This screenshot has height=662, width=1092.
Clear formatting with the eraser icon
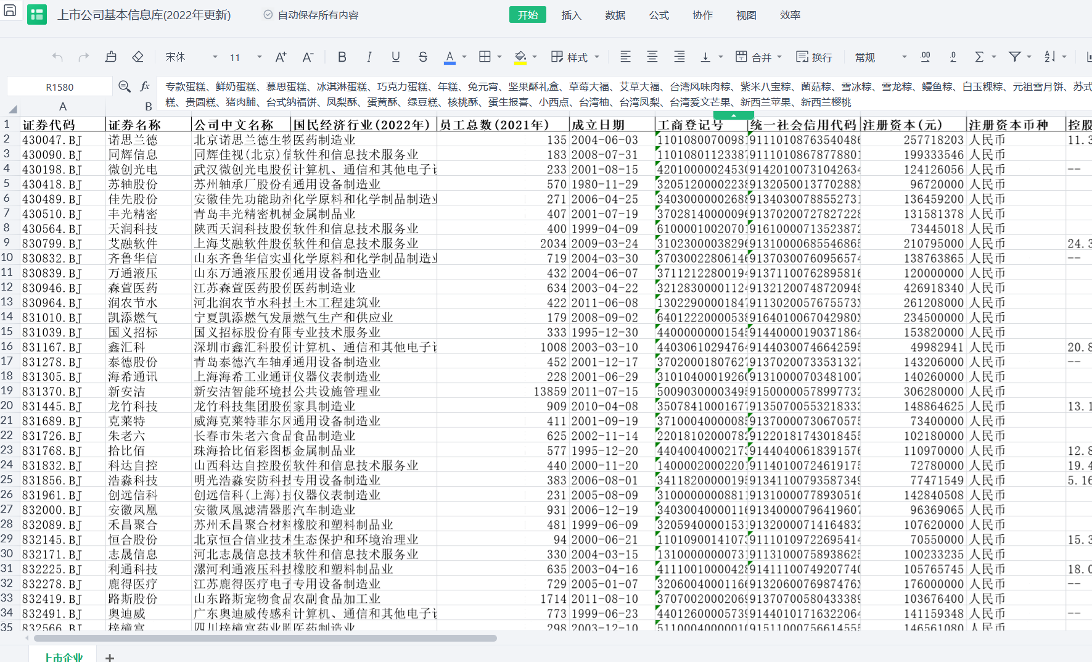[138, 57]
